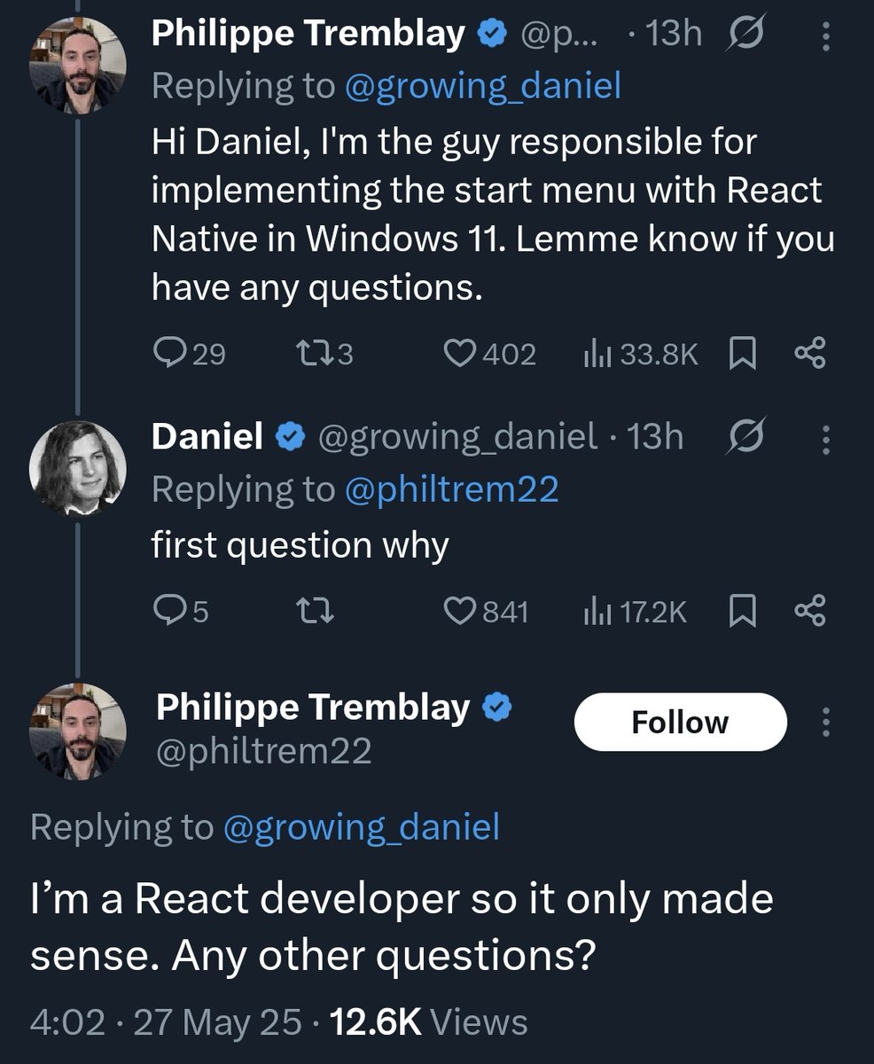874x1064 pixels.
Task: Bookmark Daniel's tweet
Action: 740,611
